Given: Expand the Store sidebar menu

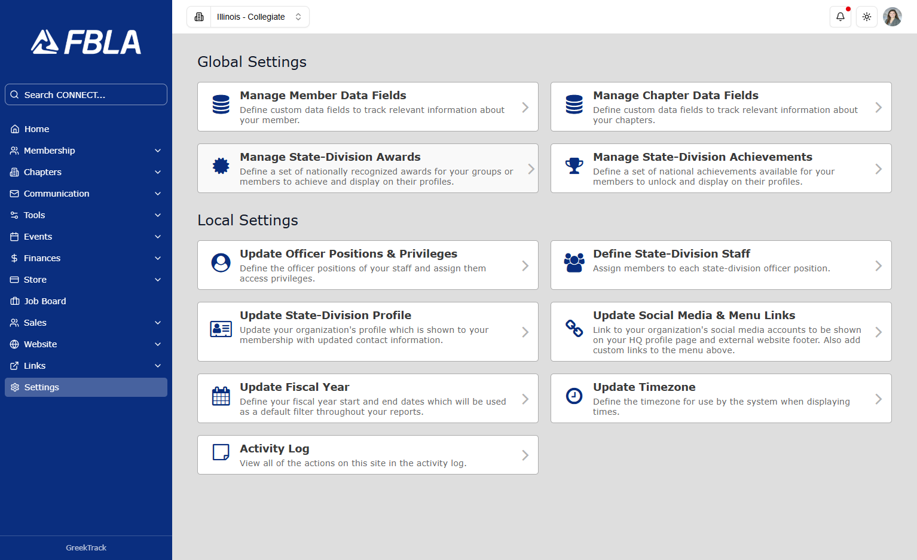Looking at the screenshot, I should coord(86,280).
